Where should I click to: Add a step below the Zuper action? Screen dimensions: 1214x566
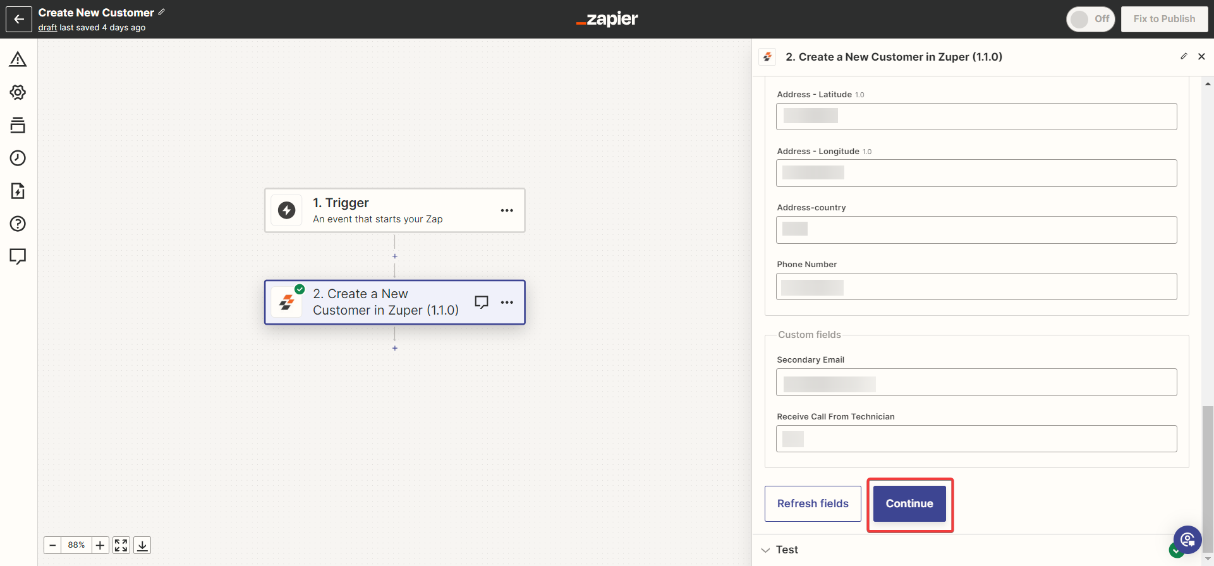(x=395, y=348)
